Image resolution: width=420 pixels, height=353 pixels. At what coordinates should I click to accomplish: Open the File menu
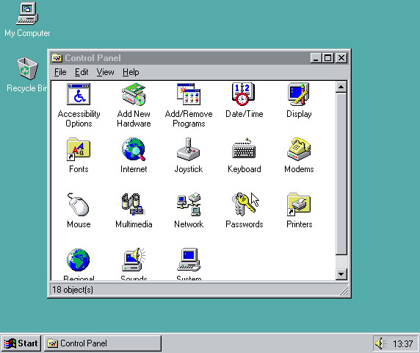(x=60, y=72)
